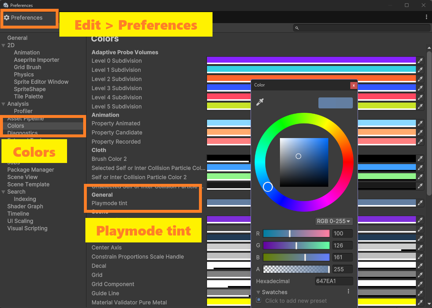This screenshot has width=432, height=308.
Task: Click Level 0 Subdivision purple color bar
Action: click(311, 60)
